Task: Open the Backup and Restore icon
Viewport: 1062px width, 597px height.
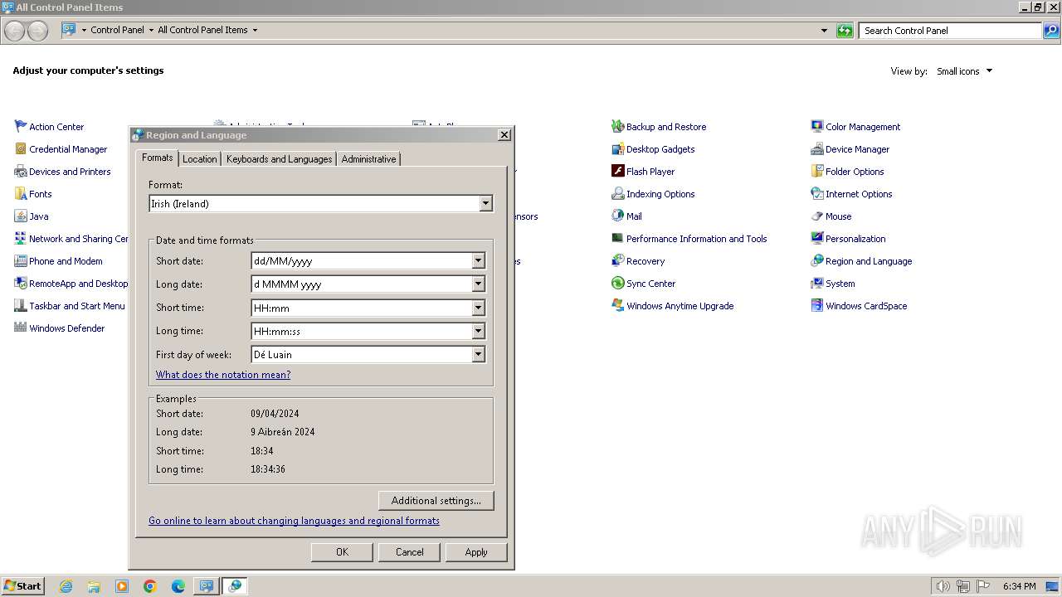Action: pos(617,127)
